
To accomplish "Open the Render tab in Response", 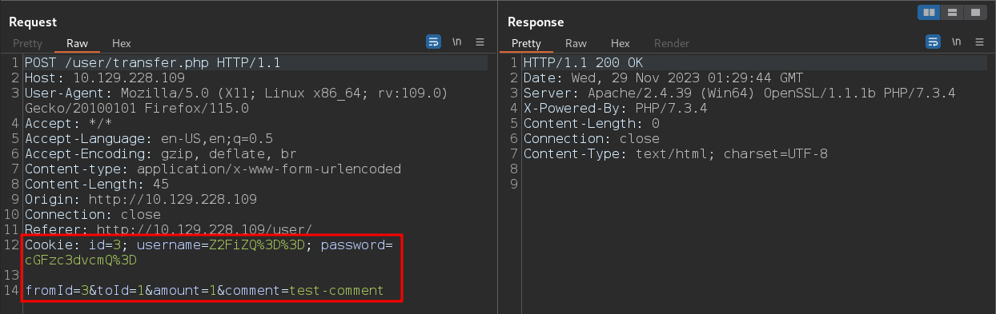I will [672, 43].
